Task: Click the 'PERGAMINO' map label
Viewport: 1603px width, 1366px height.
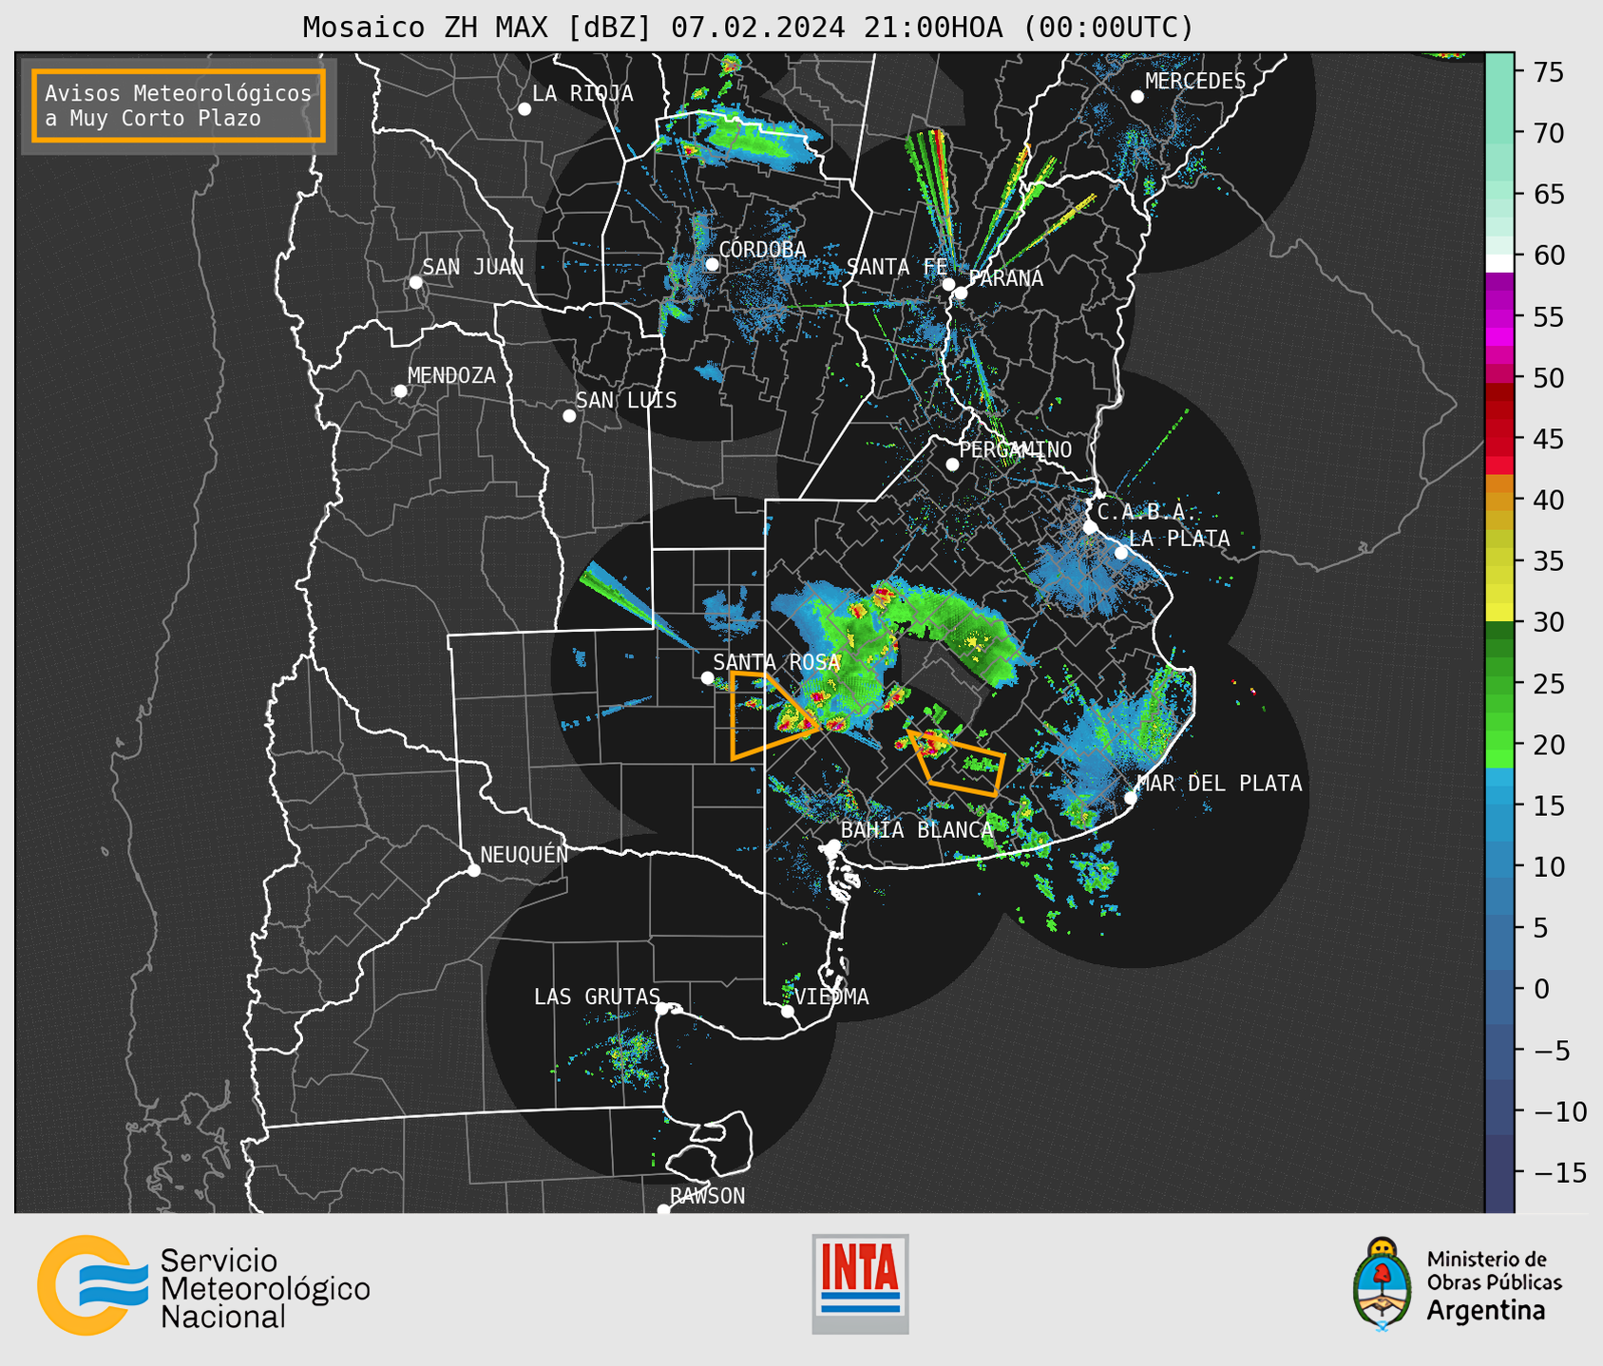Action: click(1016, 450)
